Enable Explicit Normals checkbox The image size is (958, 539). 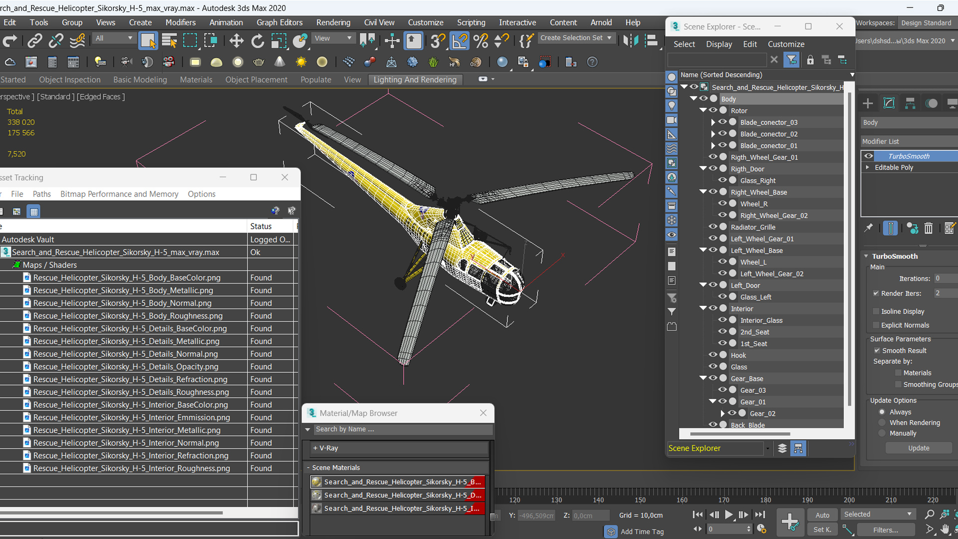click(x=876, y=325)
